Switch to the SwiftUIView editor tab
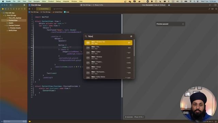This screenshot has height=123, width=218. (58, 9)
